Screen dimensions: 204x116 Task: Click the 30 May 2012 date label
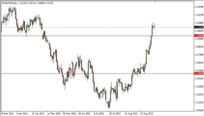pyautogui.click(x=70, y=113)
